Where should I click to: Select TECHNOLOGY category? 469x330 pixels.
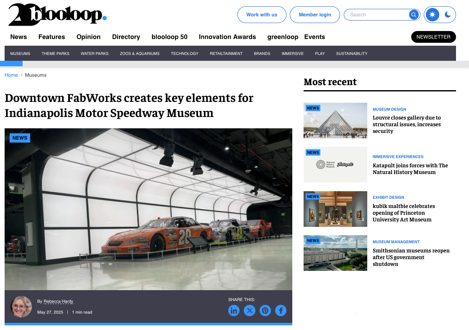coord(185,54)
